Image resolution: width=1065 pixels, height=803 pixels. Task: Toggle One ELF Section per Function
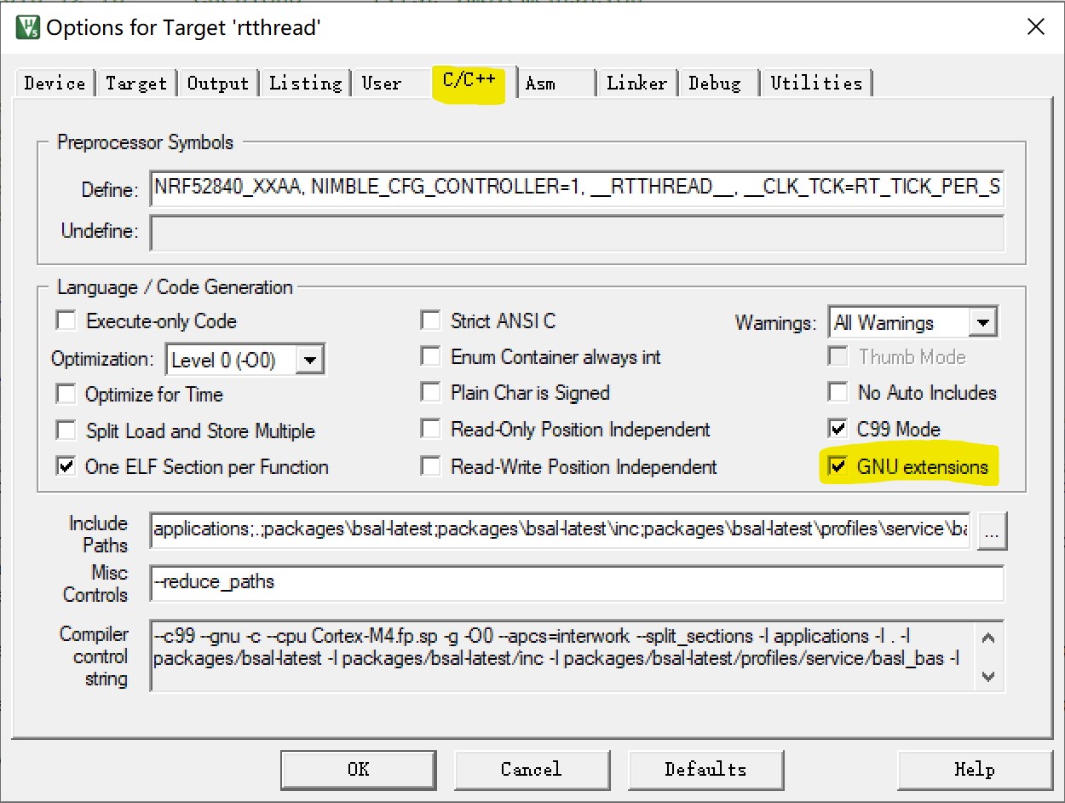click(66, 466)
